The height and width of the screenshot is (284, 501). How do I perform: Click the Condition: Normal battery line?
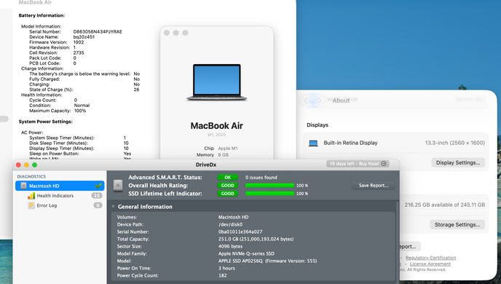tap(60, 106)
